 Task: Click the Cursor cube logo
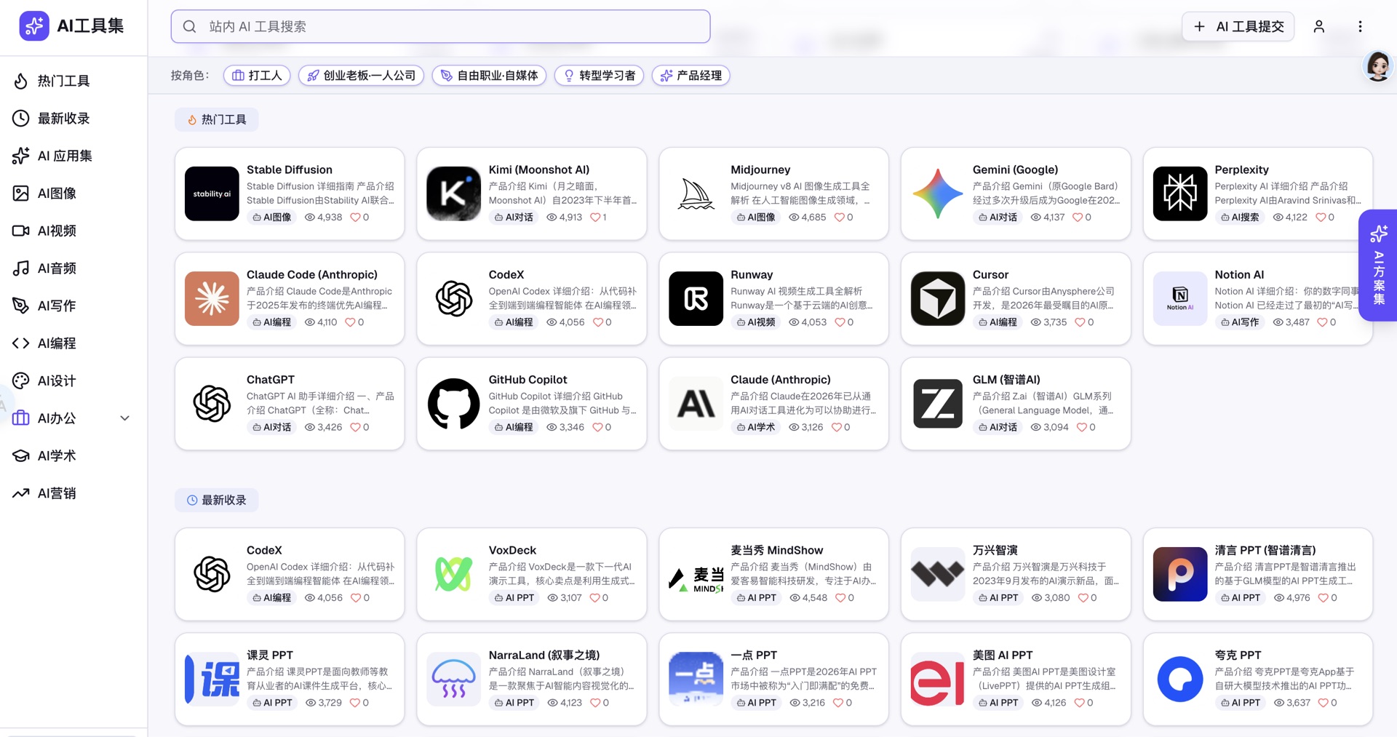tap(938, 298)
